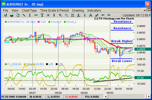The height and width of the screenshot is (100, 152).
Task: Open the Chart Type menu
Action: coord(29,10)
